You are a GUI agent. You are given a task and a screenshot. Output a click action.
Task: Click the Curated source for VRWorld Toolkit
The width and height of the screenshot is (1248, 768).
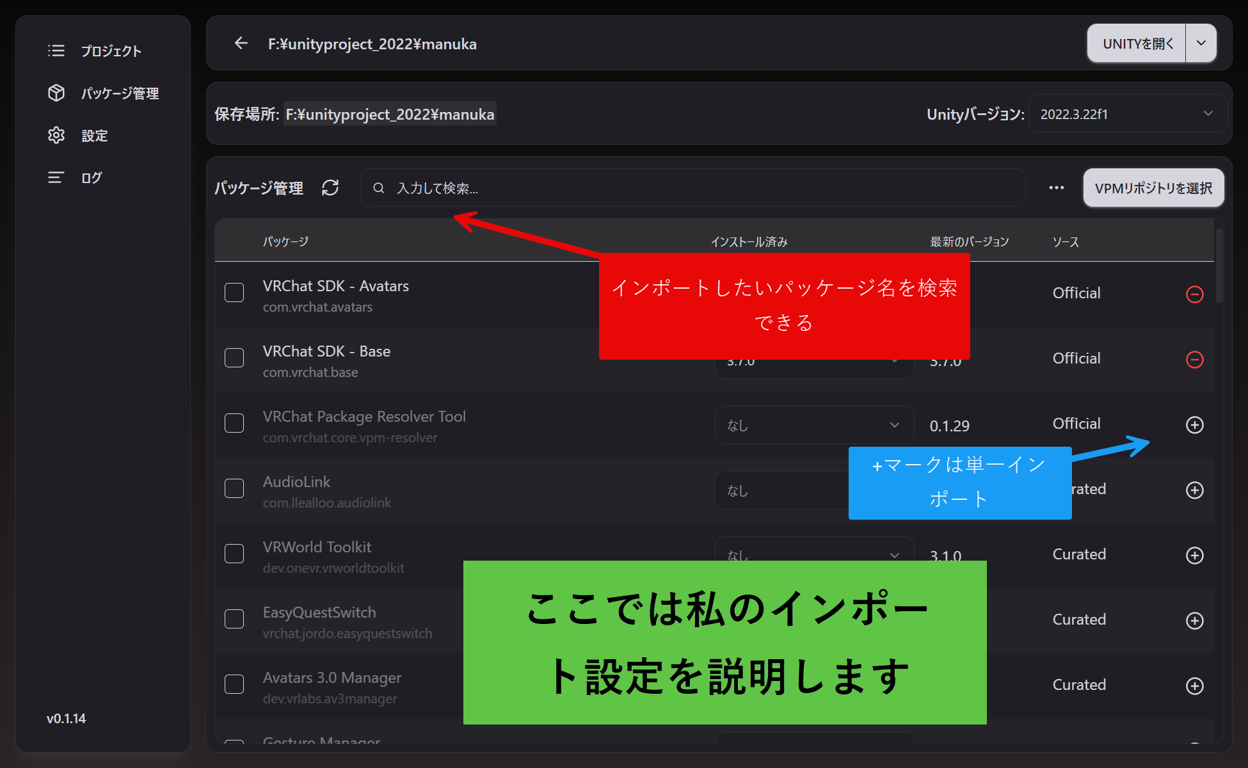point(1079,554)
